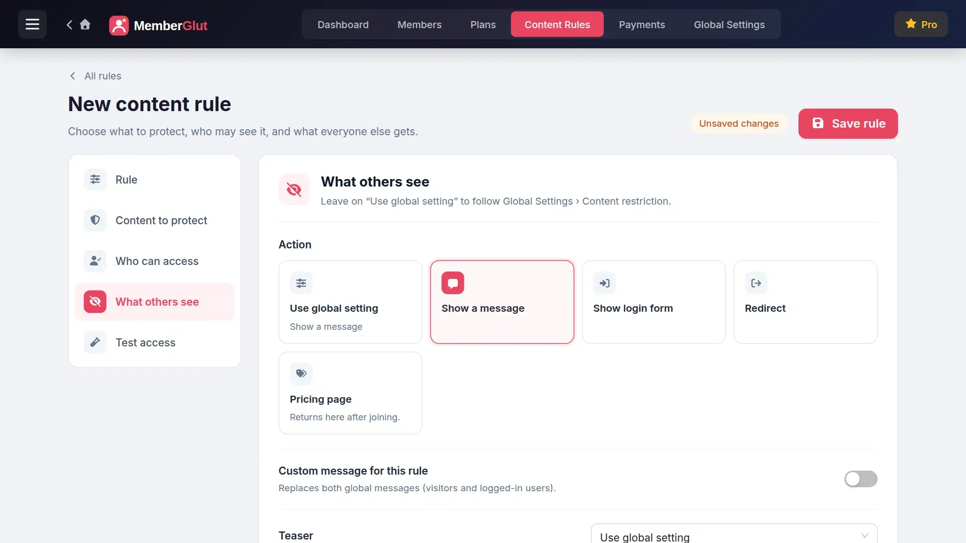
Task: Click the shield icon for Content to protect
Action: [x=95, y=220]
